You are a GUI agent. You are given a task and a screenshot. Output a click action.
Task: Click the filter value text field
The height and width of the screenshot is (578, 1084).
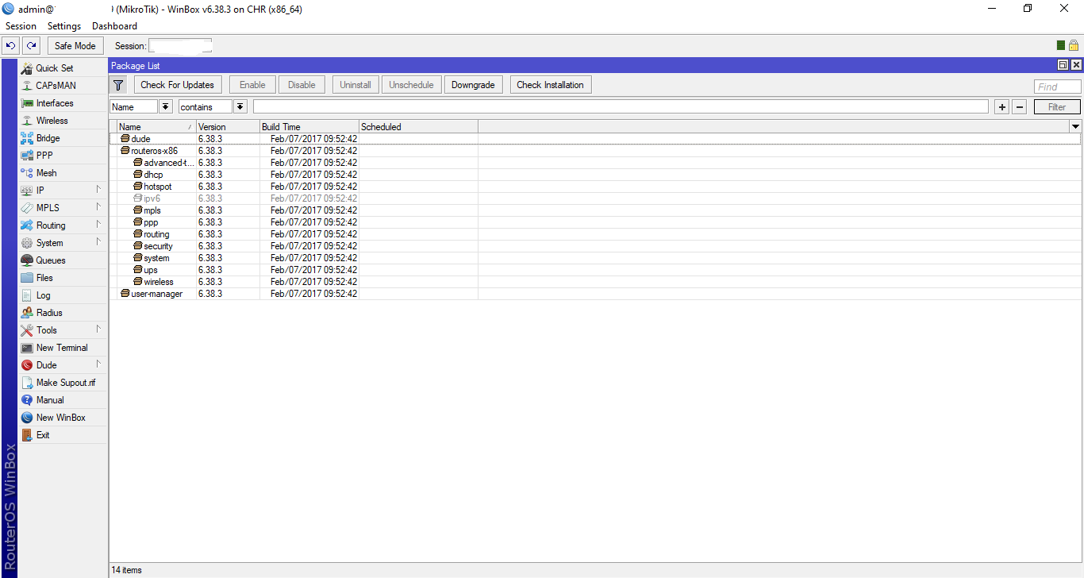tap(621, 106)
